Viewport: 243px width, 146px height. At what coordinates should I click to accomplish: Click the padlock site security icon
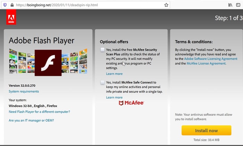tap(12, 5)
